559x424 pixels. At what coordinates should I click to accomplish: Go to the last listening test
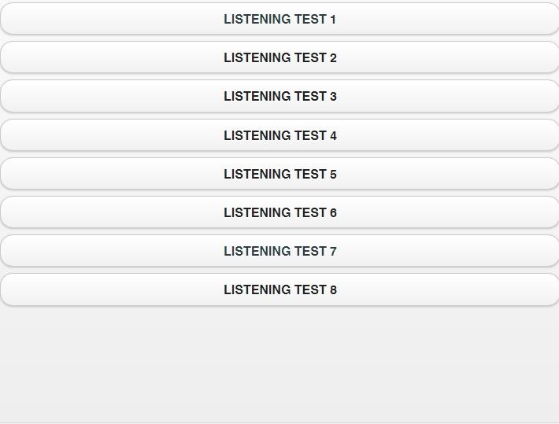pyautogui.click(x=279, y=289)
